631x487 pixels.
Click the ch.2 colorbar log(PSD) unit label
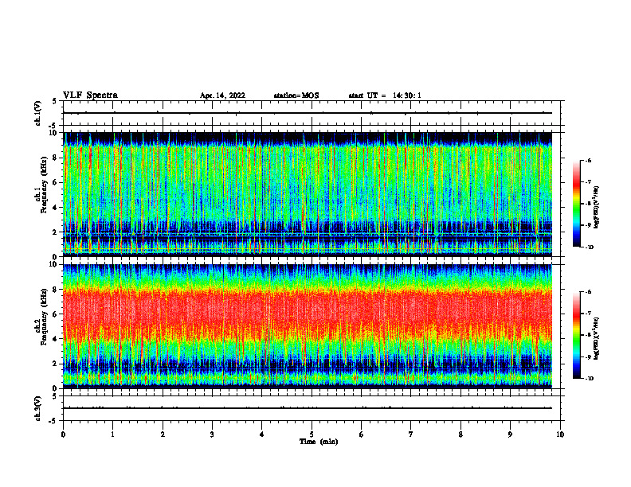tap(597, 339)
